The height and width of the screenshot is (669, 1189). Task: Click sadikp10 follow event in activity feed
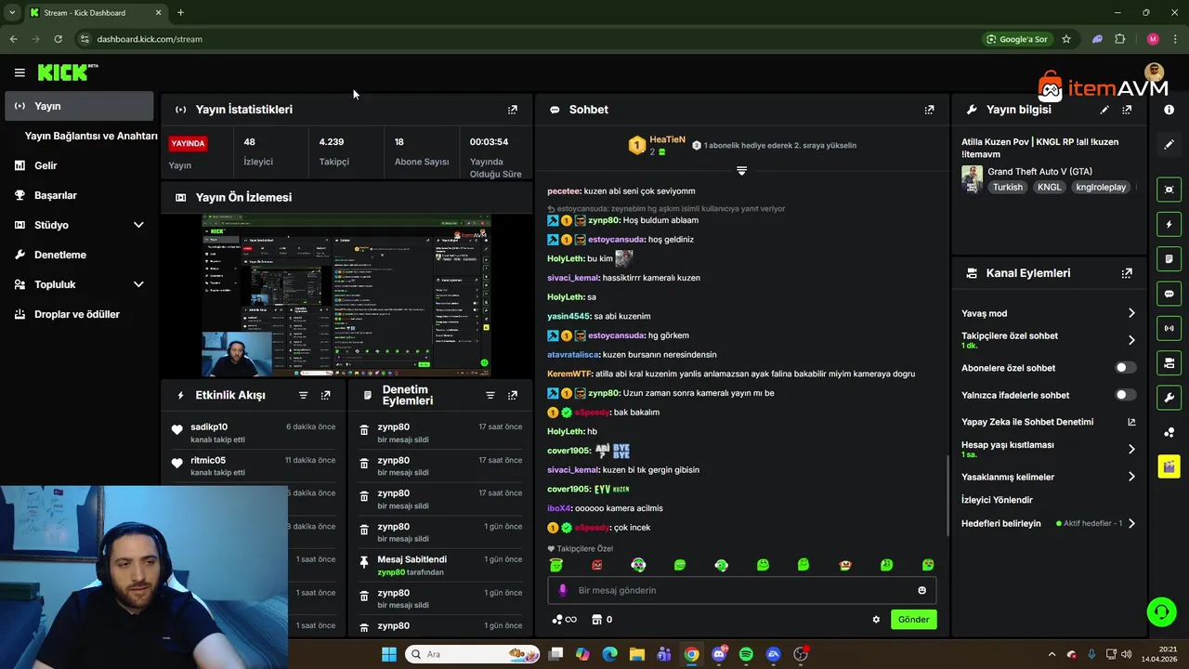254,433
